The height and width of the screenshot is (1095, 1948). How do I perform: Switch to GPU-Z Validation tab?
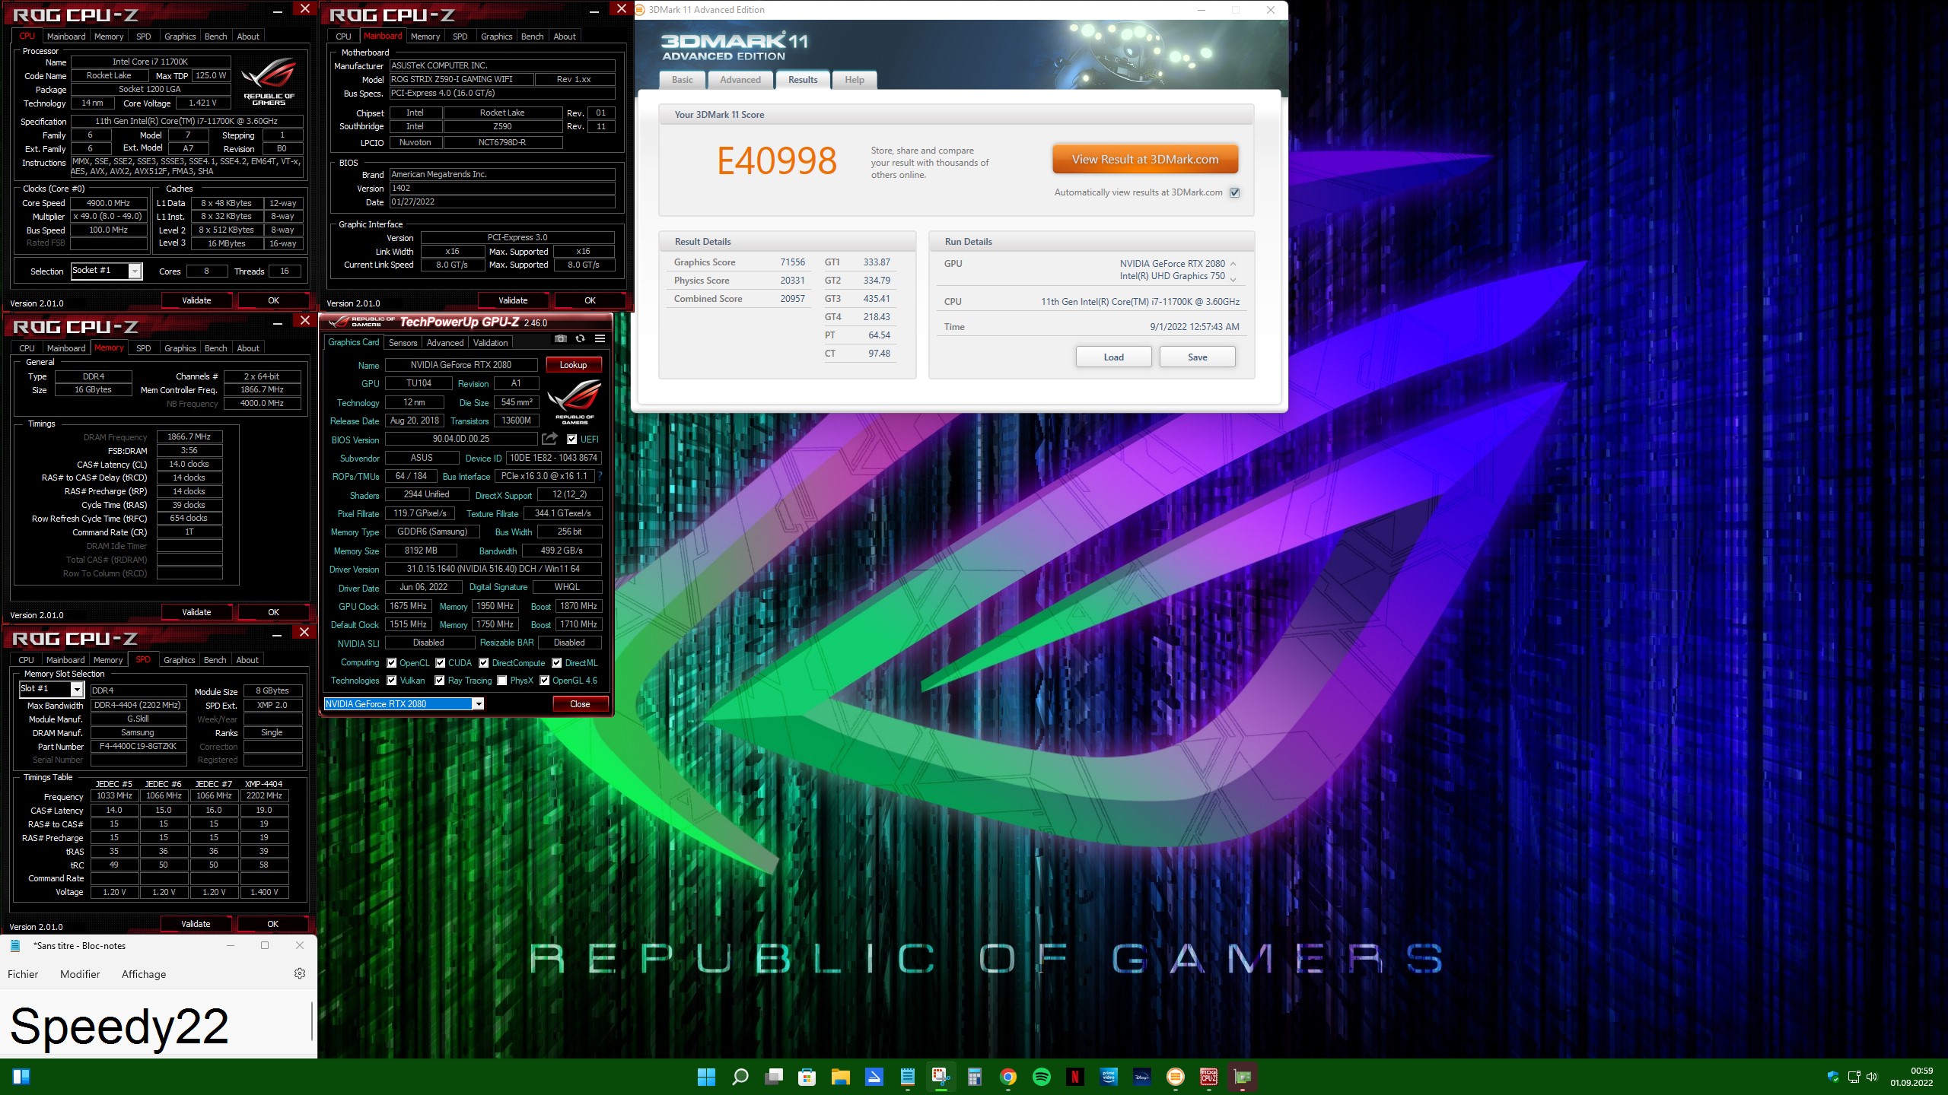[490, 343]
